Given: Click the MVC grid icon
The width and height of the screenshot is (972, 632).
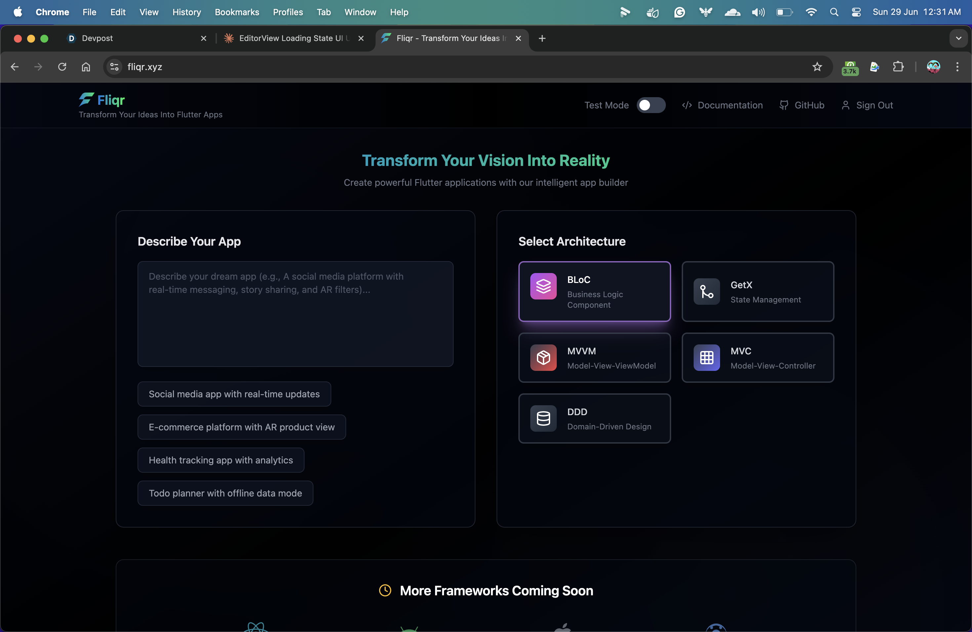Looking at the screenshot, I should point(707,358).
